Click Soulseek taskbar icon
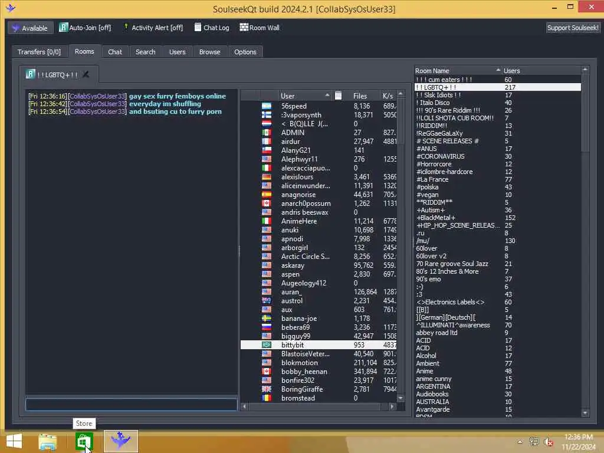 [120, 441]
